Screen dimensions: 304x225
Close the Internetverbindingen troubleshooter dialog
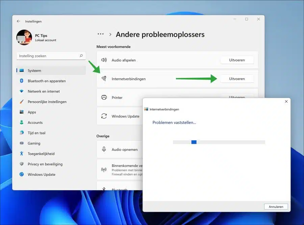tap(286, 102)
